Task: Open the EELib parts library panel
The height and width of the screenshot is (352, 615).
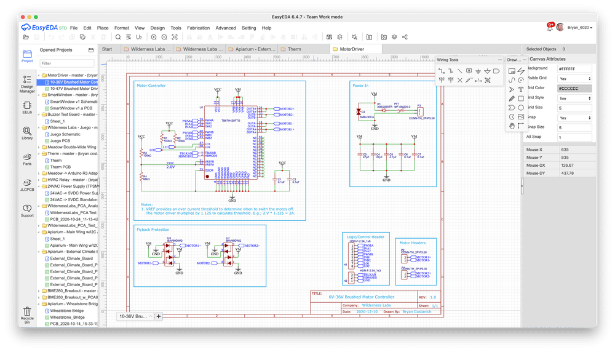Action: (x=27, y=106)
